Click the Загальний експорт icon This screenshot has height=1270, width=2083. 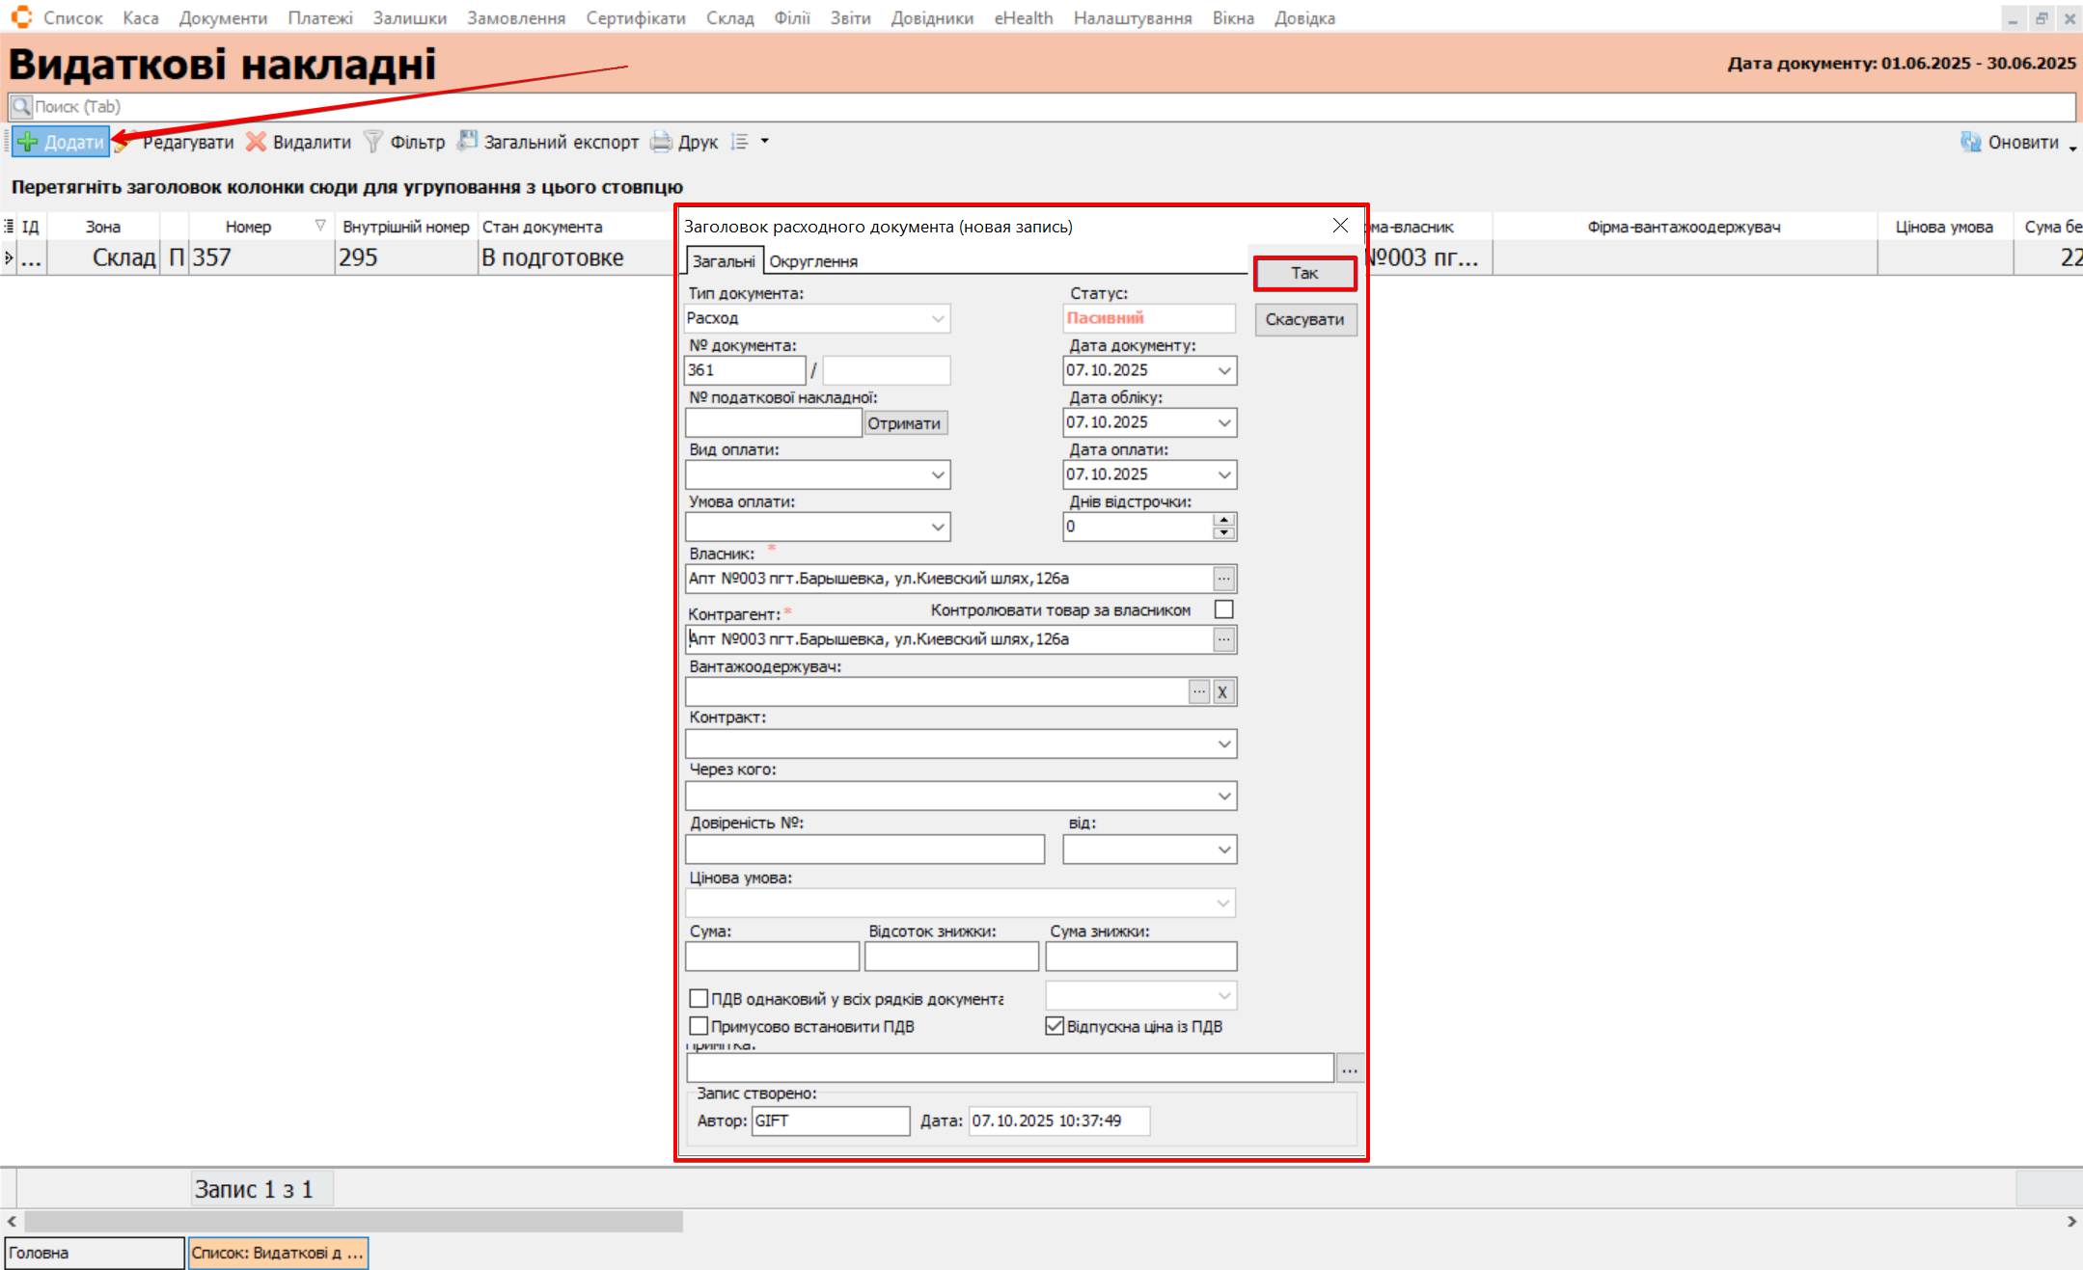coord(468,142)
